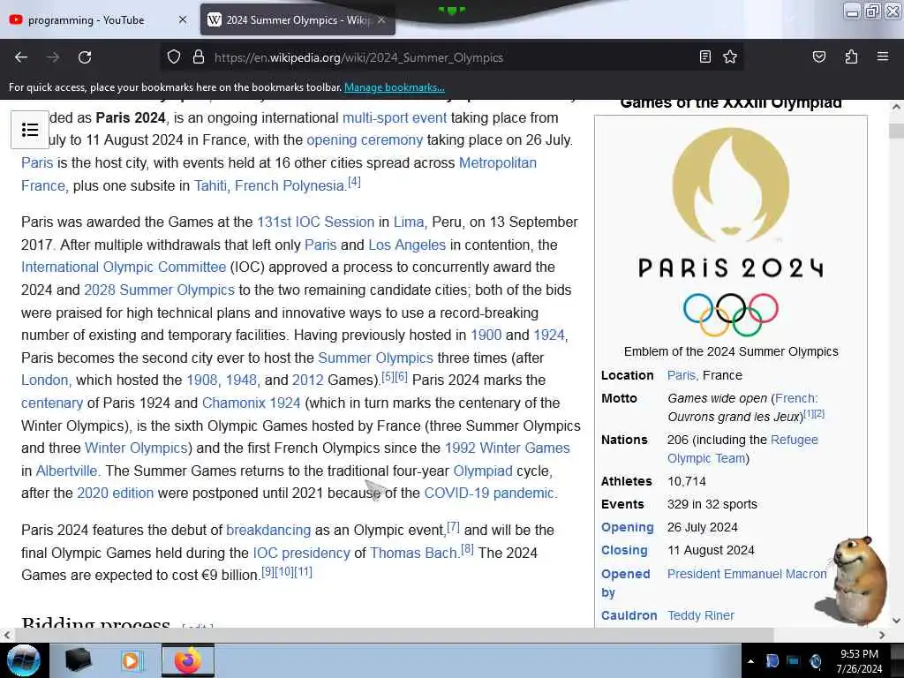Open the multi-sport event link

[395, 117]
